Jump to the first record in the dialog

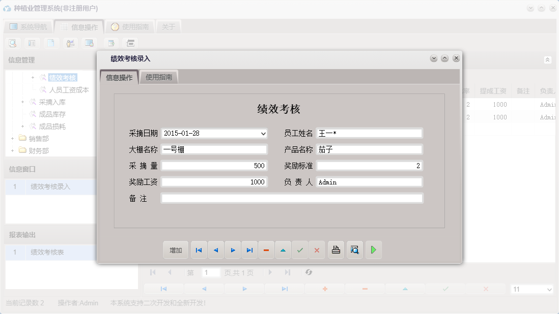pyautogui.click(x=199, y=249)
